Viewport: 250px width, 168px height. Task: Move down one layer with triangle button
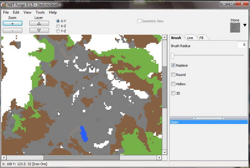(39, 30)
